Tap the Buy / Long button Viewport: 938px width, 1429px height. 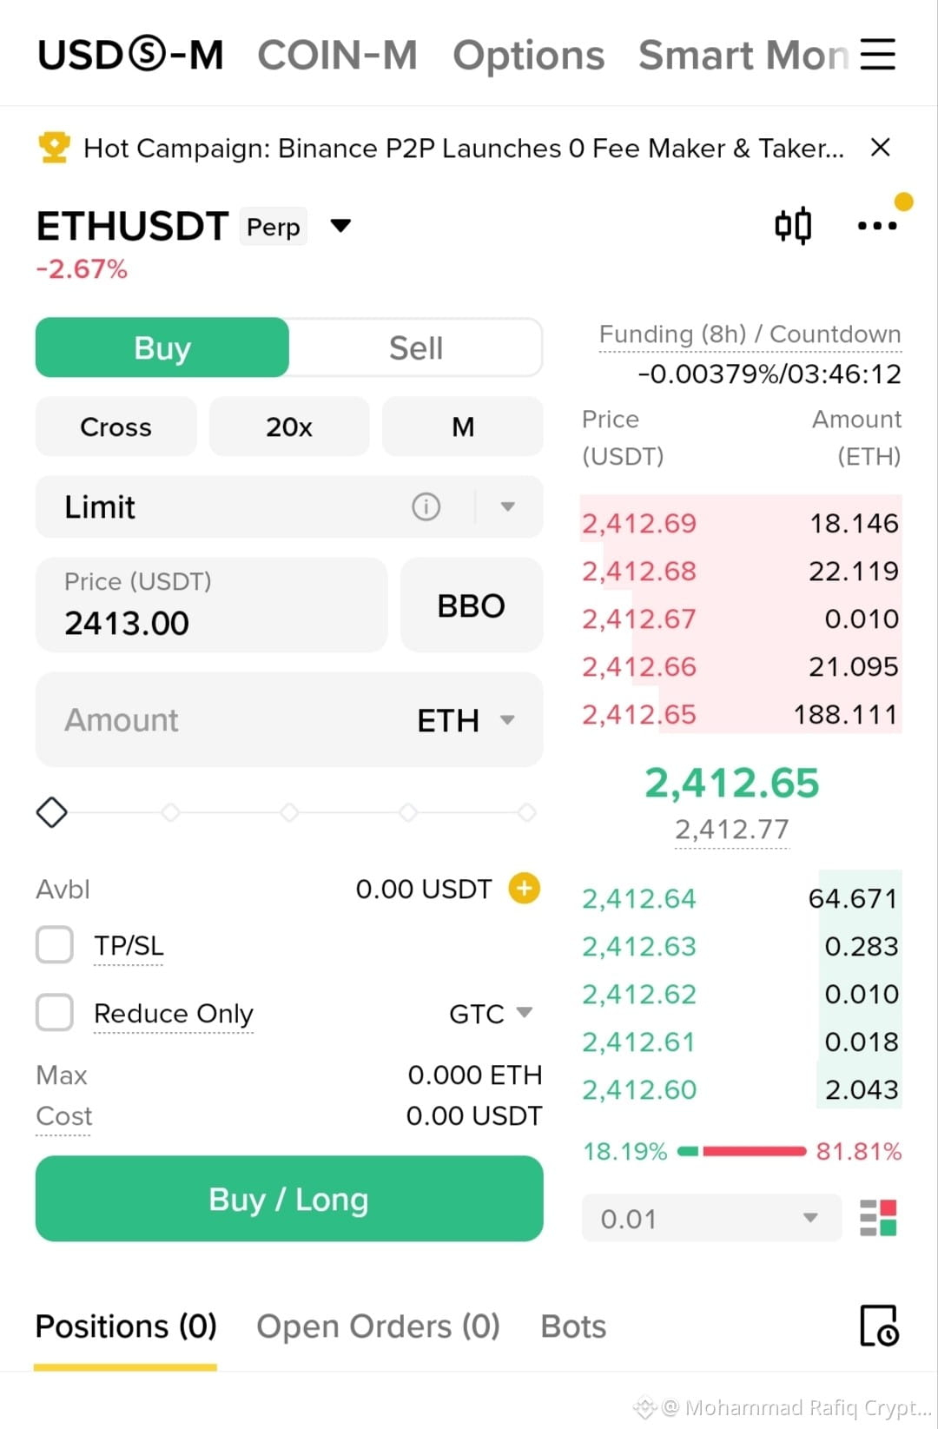(x=289, y=1199)
